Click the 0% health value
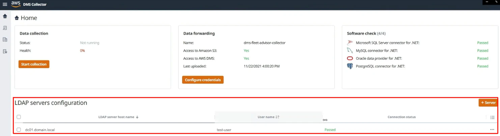The width and height of the screenshot is (500, 136). (82, 50)
